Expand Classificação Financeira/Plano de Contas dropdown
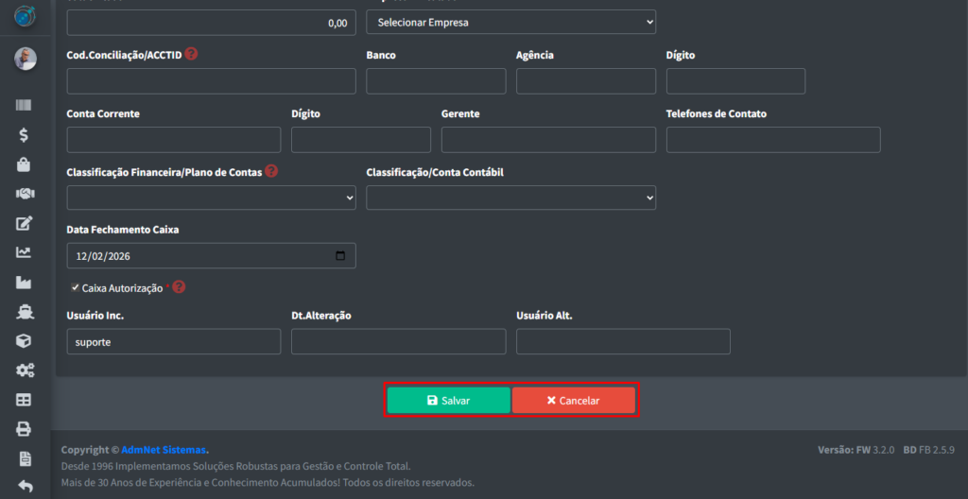This screenshot has height=499, width=968. click(x=211, y=198)
